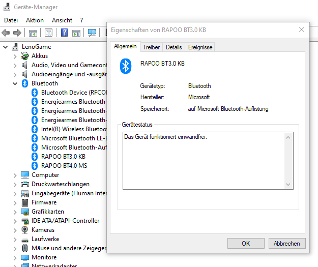This screenshot has width=318, height=267.
Task: Click the speaker icon beside Audioeingänge
Action: pyautogui.click(x=25, y=74)
